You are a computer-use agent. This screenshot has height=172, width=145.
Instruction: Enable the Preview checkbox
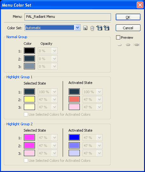pyautogui.click(x=118, y=38)
